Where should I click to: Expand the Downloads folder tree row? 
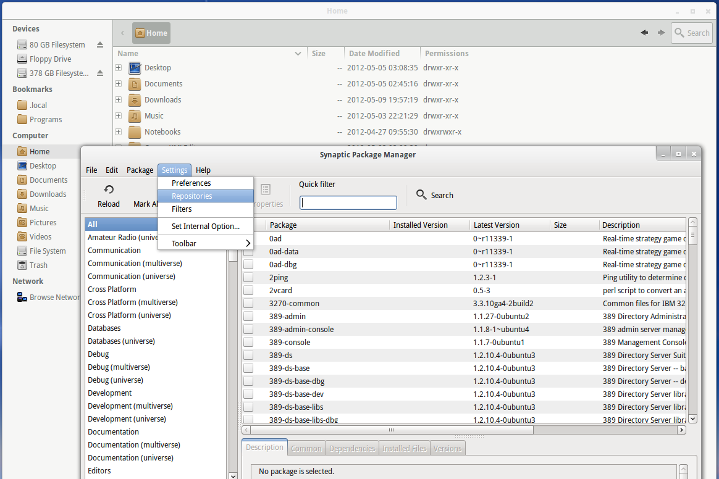[119, 99]
